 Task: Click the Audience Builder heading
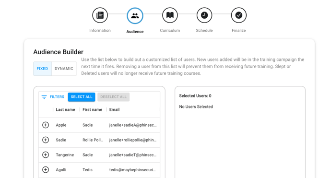(x=59, y=52)
